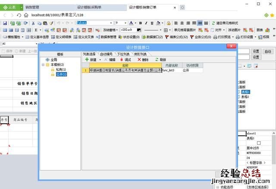Click the fill color paint bucket
Viewport: 276px width, 189px height.
[x=158, y=23]
